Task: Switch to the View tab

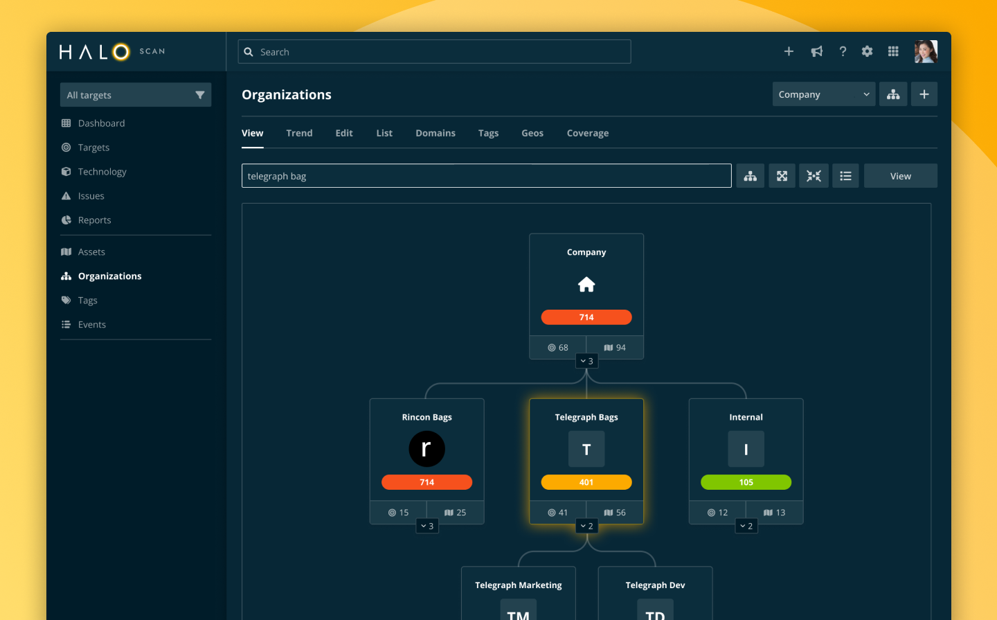Action: tap(253, 133)
